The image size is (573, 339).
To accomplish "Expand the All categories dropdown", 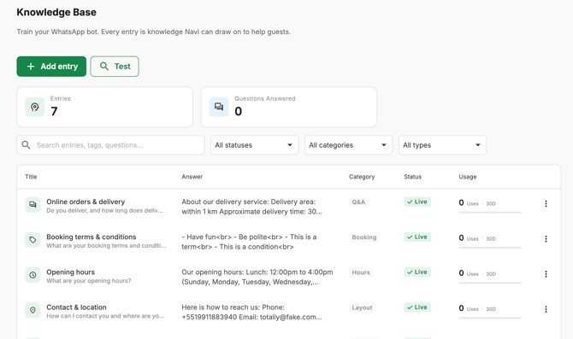I will tap(348, 145).
